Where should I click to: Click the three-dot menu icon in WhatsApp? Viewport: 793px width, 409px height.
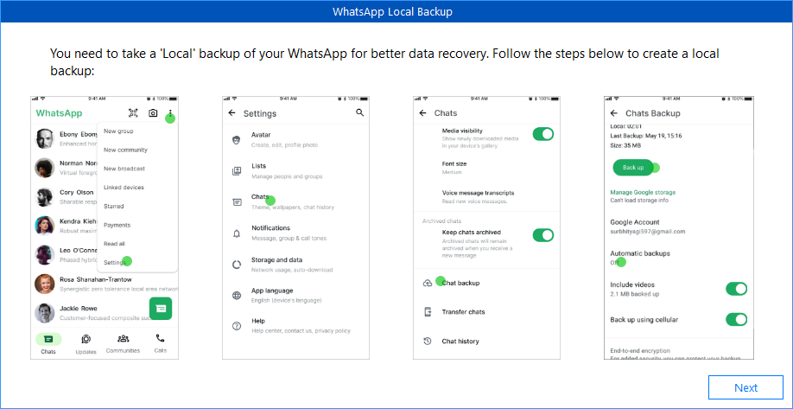(x=170, y=113)
